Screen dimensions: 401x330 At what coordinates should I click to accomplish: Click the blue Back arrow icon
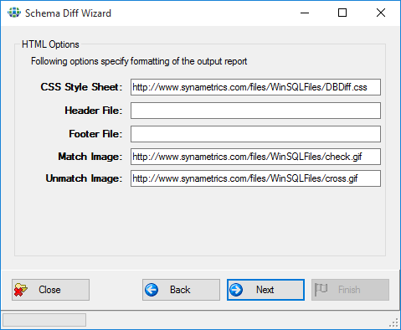(152, 290)
